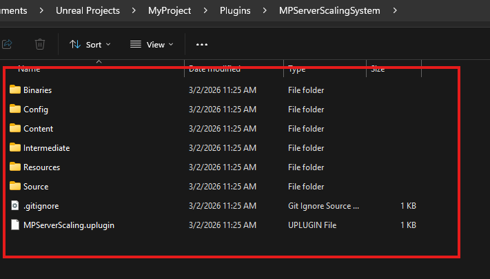Jump to Plugins breadcrumb segment
This screenshot has width=490, height=279.
[x=236, y=11]
